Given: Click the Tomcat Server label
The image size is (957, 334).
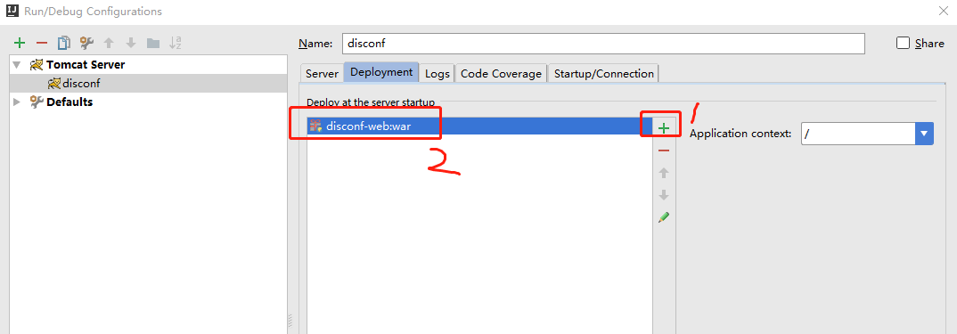Looking at the screenshot, I should pos(86,65).
